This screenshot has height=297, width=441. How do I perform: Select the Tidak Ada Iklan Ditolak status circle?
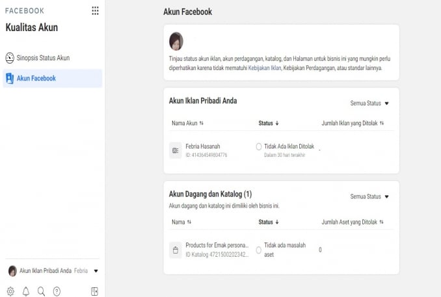(x=259, y=147)
